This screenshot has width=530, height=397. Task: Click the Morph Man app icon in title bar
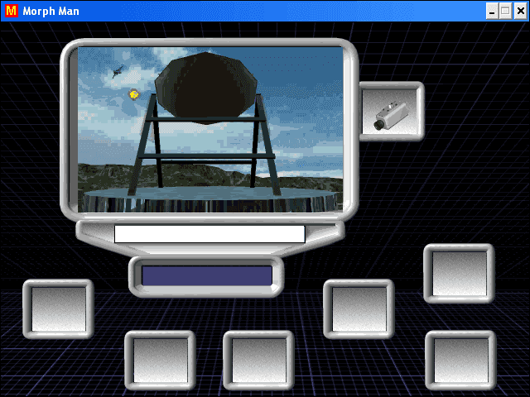12,11
